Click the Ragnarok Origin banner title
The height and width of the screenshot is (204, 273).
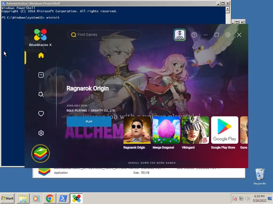[87, 88]
